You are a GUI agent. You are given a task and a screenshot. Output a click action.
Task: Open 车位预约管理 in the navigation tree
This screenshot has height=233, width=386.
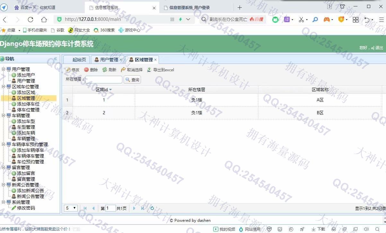click(30, 161)
